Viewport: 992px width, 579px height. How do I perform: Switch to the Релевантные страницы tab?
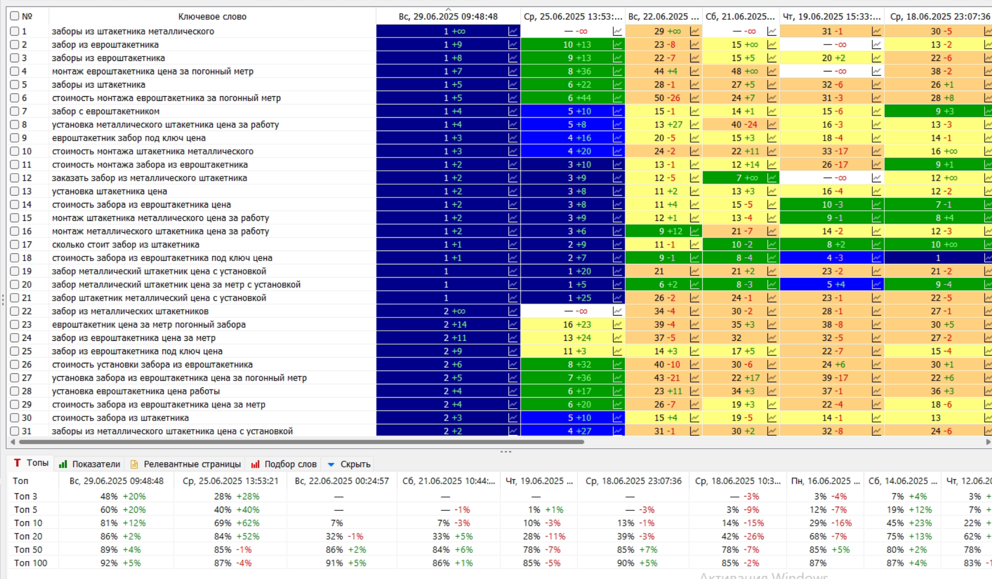(x=186, y=464)
